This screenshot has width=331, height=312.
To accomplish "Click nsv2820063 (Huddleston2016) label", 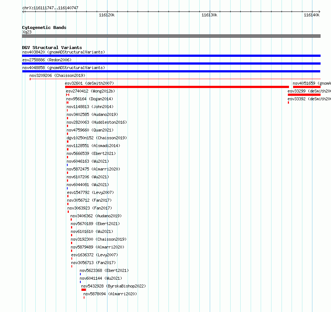I will tap(97, 122).
